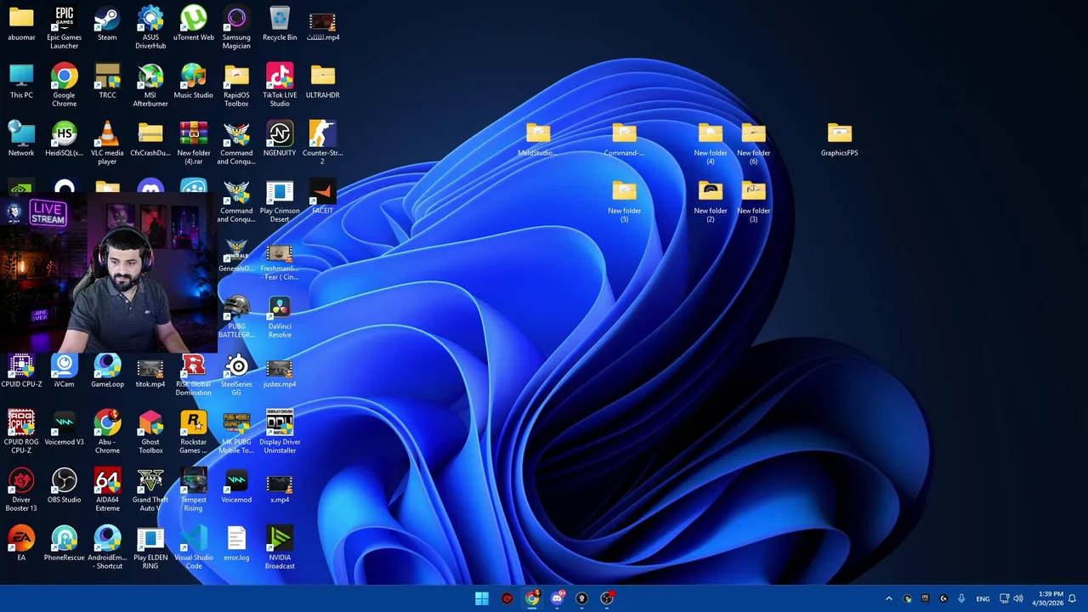Select FreshmanS... - Fear video file

pos(280,262)
